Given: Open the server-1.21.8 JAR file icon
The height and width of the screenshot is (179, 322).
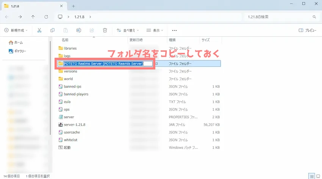Looking at the screenshot, I should (60, 125).
